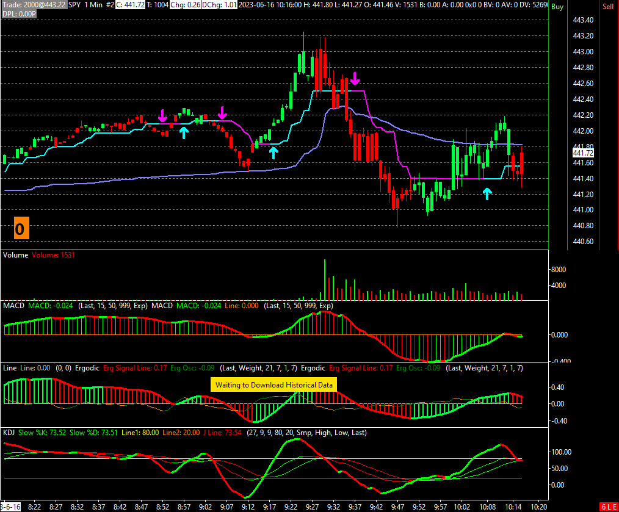The image size is (619, 512).
Task: Click the 'O: 441.46' open value
Action: tap(378, 5)
